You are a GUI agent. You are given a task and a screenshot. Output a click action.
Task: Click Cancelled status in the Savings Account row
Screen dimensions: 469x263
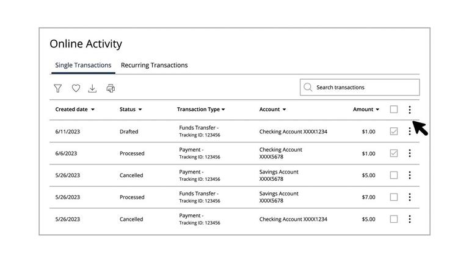coord(131,175)
